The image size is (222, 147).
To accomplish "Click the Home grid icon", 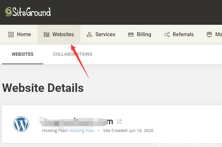I will coord(11,35).
